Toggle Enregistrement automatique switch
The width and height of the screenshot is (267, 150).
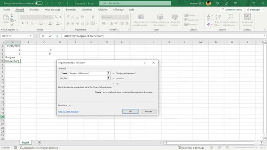tap(39, 3)
